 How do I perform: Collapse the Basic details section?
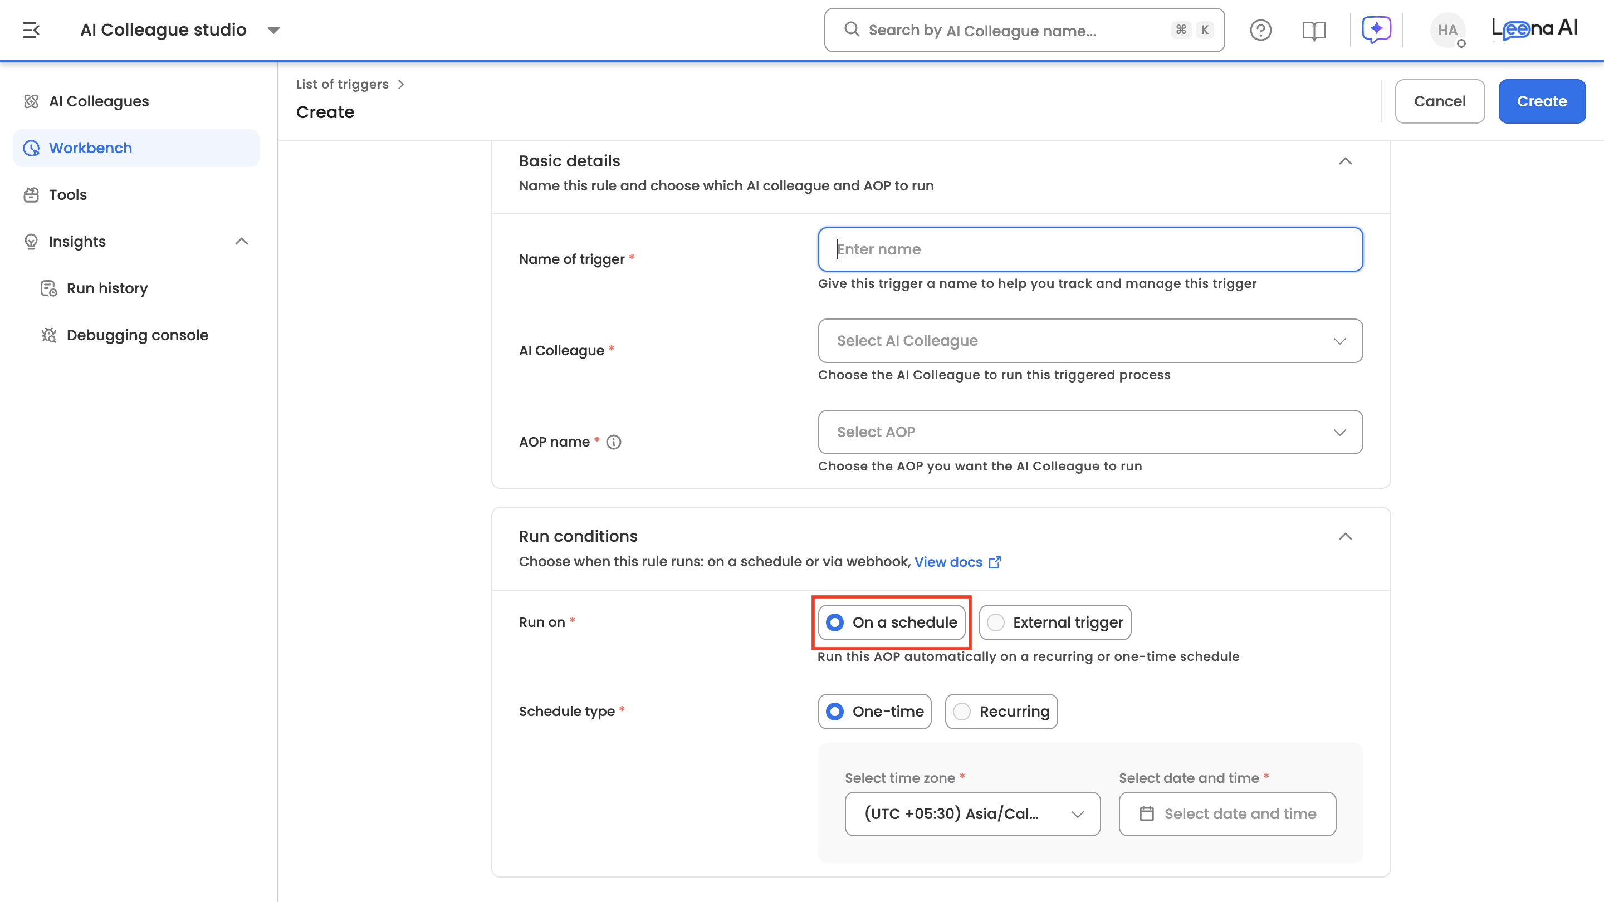click(x=1346, y=161)
